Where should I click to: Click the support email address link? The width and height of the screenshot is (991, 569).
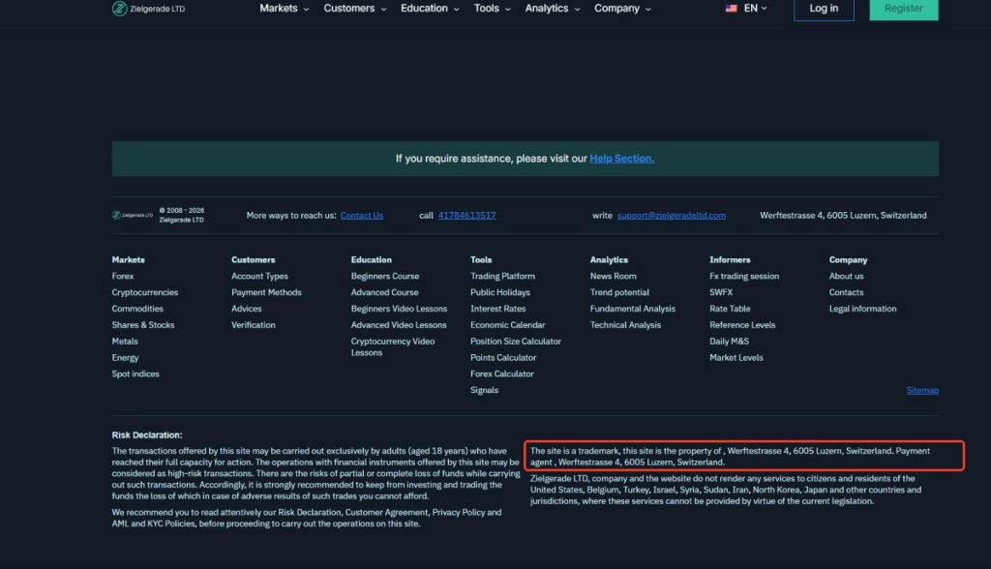pyautogui.click(x=672, y=216)
